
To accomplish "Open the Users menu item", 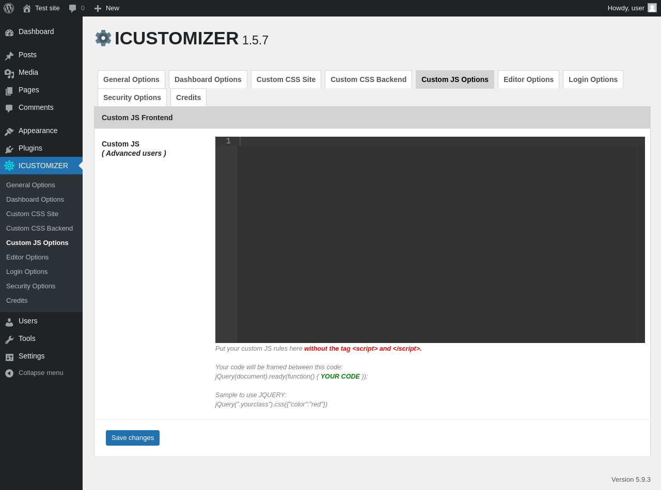I will (41, 321).
